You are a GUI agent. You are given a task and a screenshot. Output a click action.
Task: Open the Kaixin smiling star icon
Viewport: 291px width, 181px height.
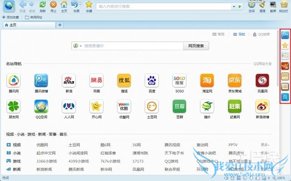pyautogui.click(x=96, y=106)
